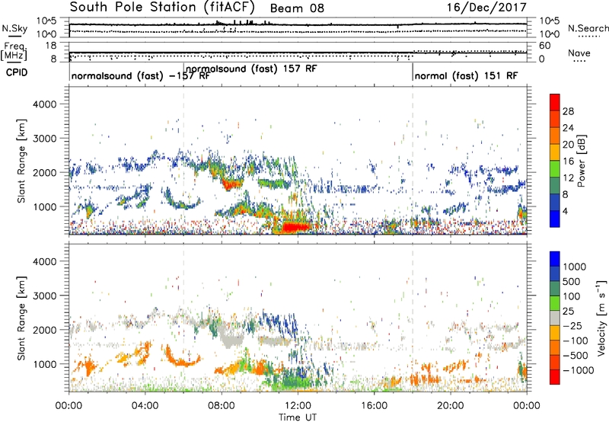Click the blue bottom of the Power colorbar
Image resolution: width=609 pixels, height=422 pixels.
point(555,219)
